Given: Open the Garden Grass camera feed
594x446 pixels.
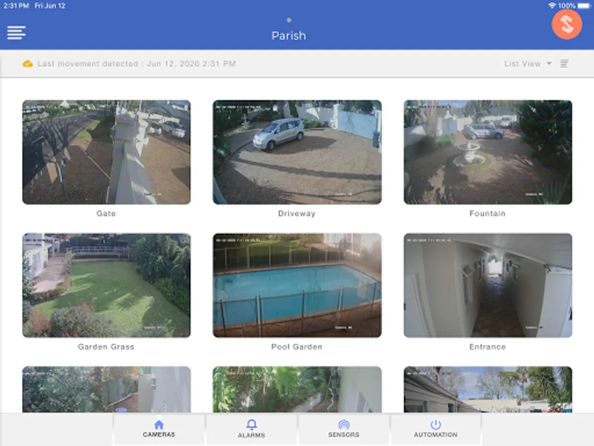Looking at the screenshot, I should point(106,285).
